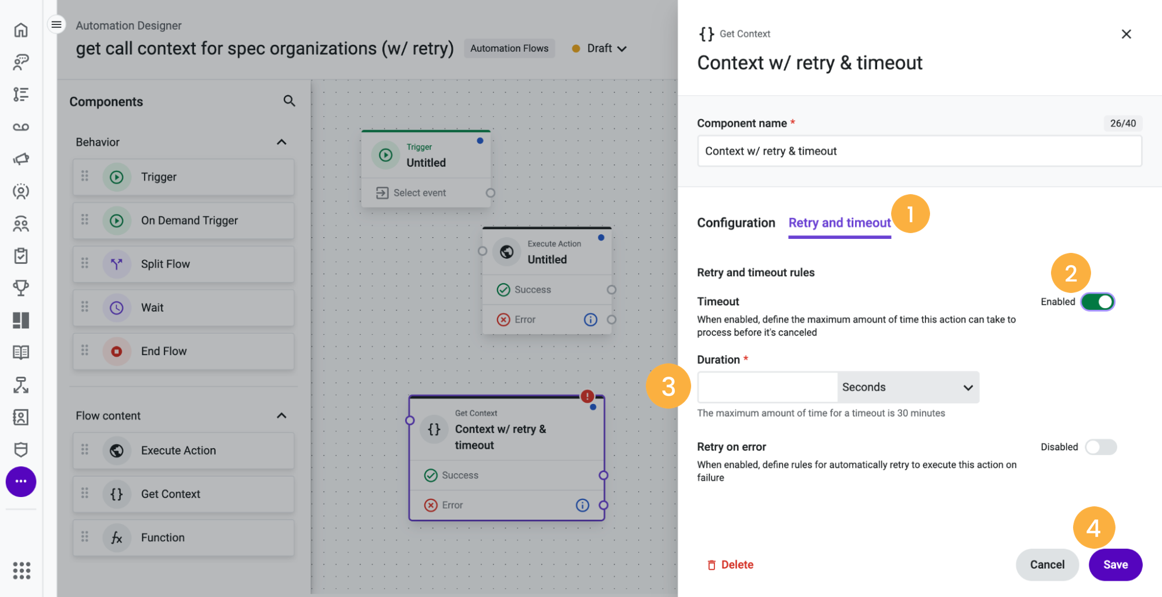
Task: Click the Automation Designer breadcrumb text
Action: coord(128,26)
